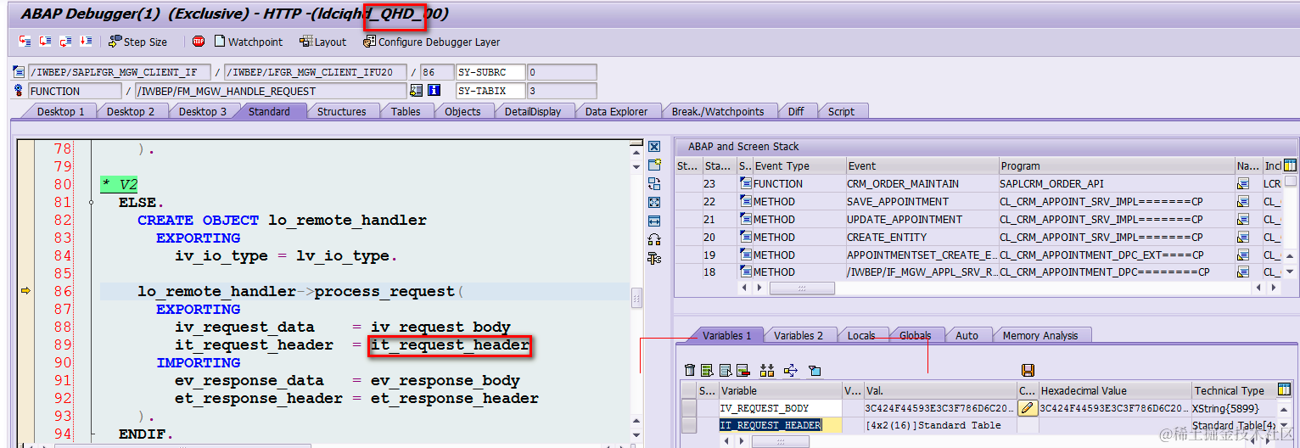
Task: Switch to Locals tab
Action: point(861,335)
